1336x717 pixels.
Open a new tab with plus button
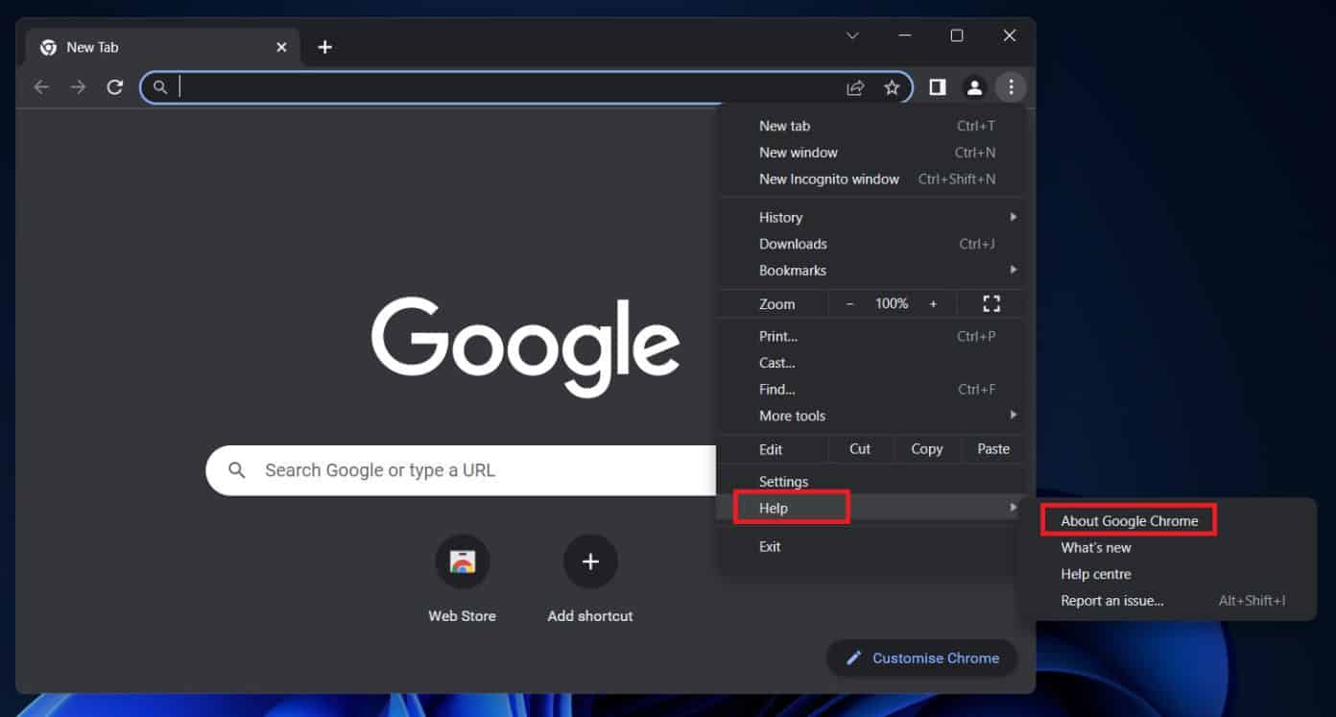pyautogui.click(x=325, y=47)
